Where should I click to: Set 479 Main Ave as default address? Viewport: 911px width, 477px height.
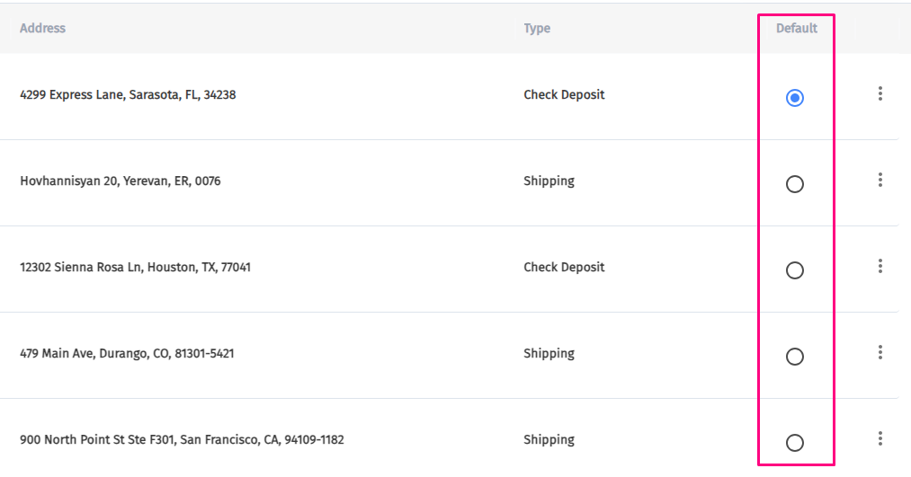(x=795, y=357)
